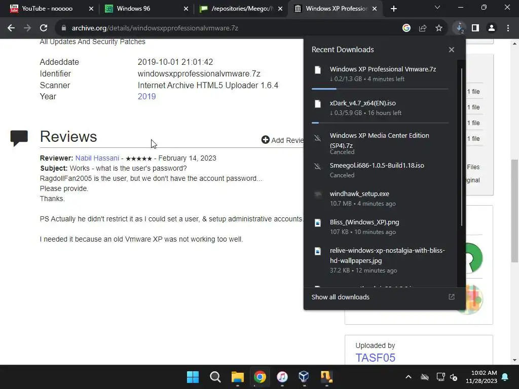This screenshot has width=519, height=389.
Task: Click the Add Review button
Action: (282, 140)
